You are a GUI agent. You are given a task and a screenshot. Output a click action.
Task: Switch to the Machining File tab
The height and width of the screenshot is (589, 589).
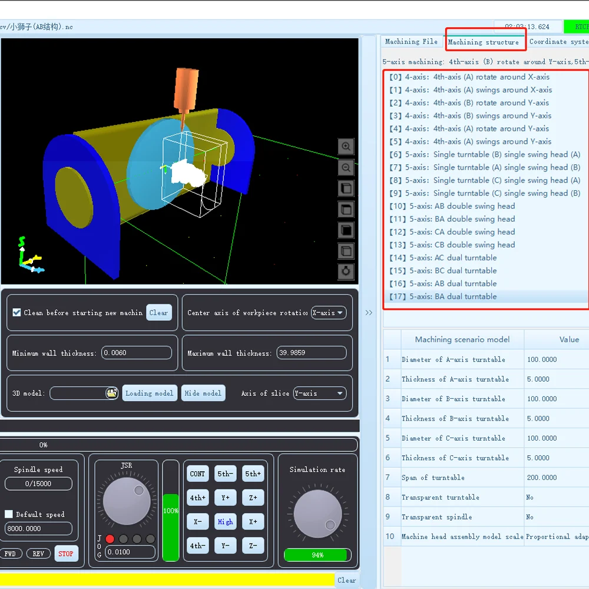point(411,41)
